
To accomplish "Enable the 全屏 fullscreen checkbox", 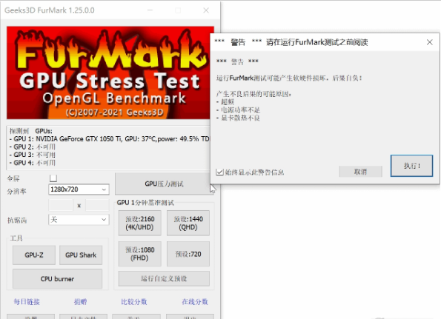I will pos(53,178).
